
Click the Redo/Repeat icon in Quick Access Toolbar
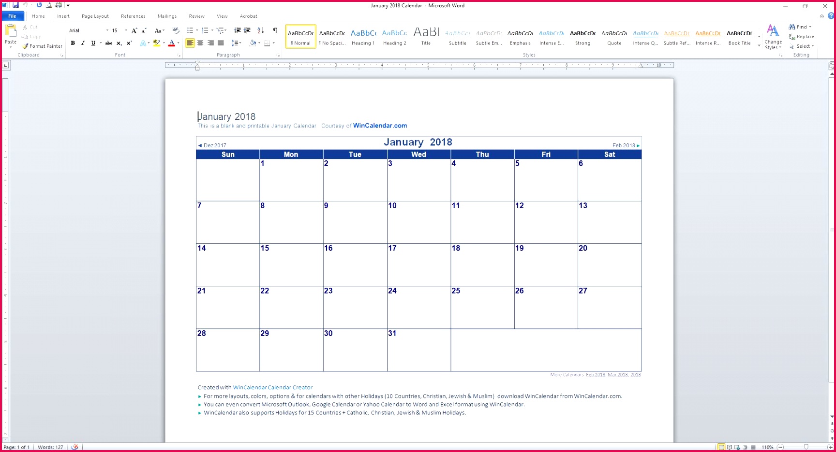(x=39, y=5)
